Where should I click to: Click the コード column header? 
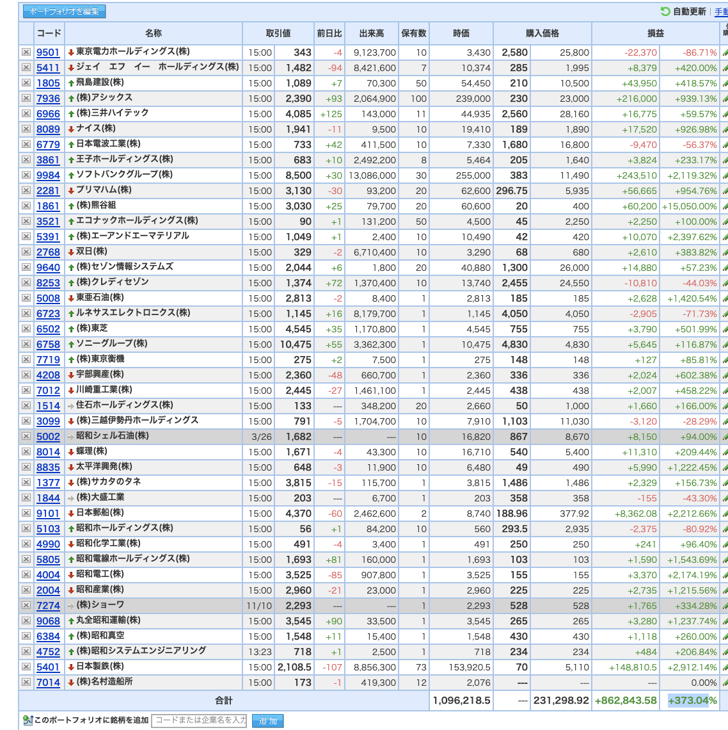[x=49, y=33]
